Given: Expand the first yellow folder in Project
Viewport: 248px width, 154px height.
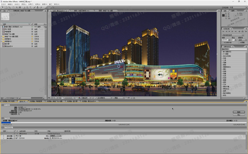Looking at the screenshot, I should [x=1, y=37].
